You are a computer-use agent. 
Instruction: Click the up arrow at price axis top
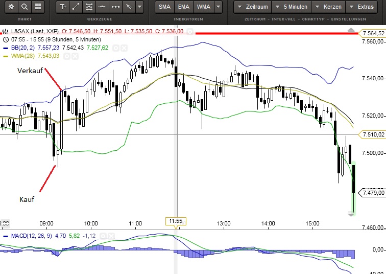351,30
